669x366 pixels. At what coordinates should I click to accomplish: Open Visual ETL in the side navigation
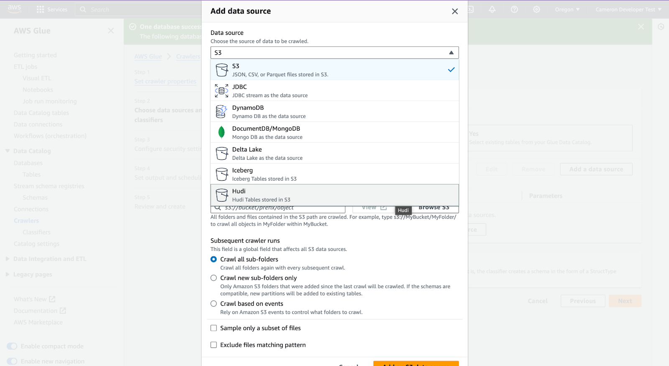[37, 78]
